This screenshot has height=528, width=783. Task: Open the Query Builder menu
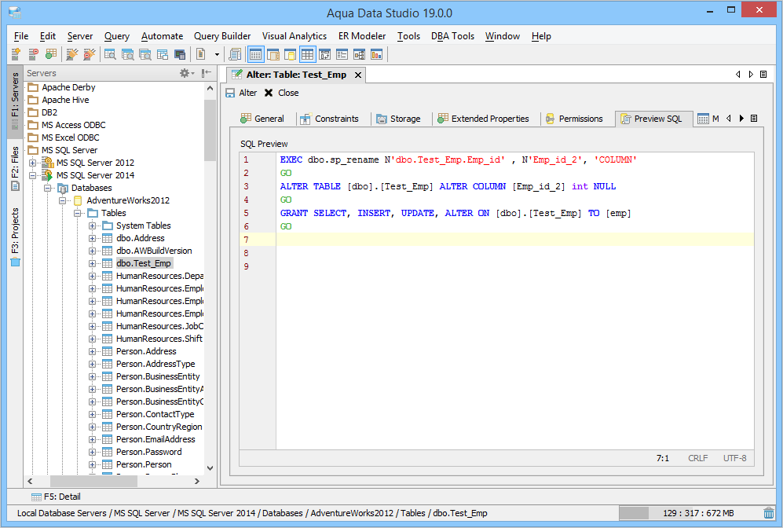click(222, 36)
